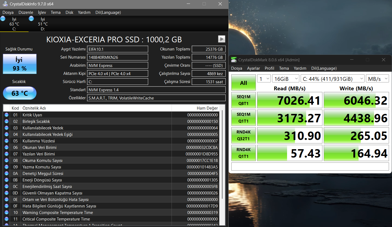
Task: Click the Öznitelik Adı column header
Action: point(96,108)
